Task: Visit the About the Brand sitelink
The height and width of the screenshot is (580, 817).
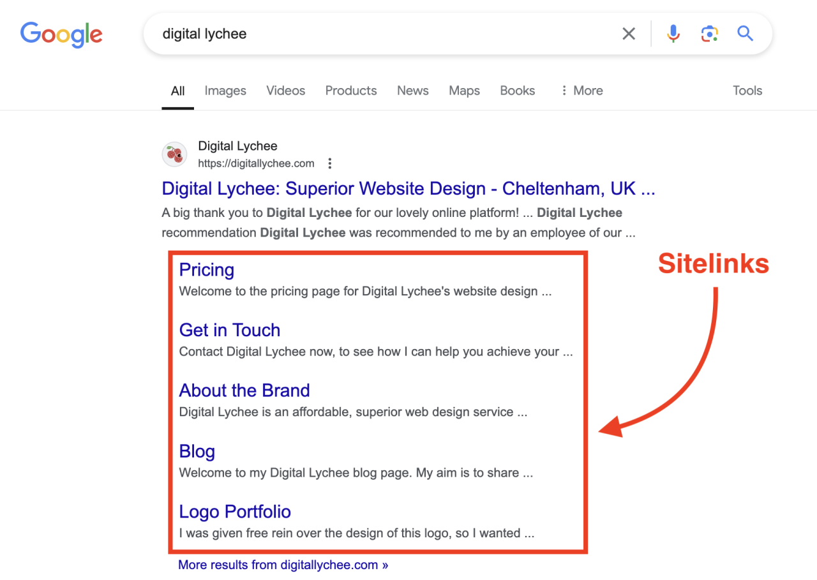Action: tap(244, 390)
